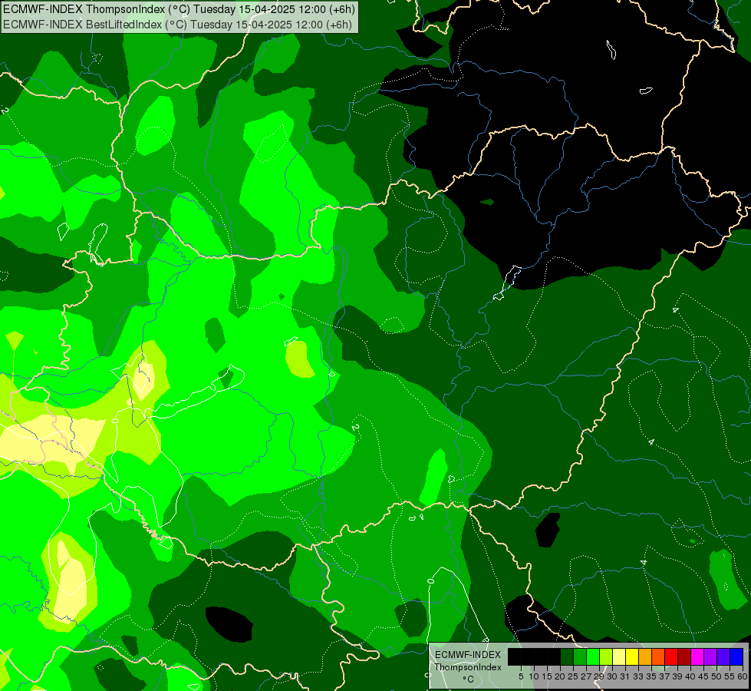
Task: Click the legend tick label 45
Action: pos(703,676)
